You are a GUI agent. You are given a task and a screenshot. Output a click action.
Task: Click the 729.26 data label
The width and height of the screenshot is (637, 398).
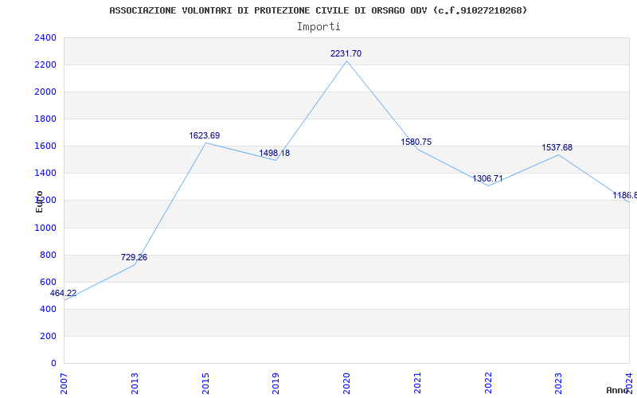pyautogui.click(x=134, y=257)
